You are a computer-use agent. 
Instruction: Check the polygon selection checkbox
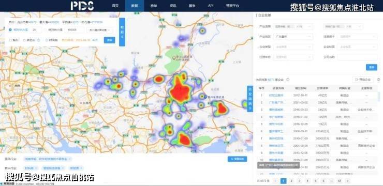pos(24,40)
